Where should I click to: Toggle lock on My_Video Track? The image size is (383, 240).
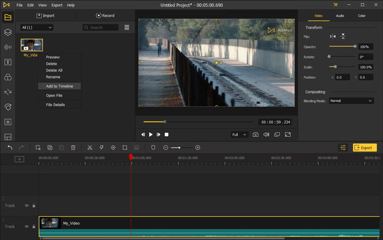point(34,226)
